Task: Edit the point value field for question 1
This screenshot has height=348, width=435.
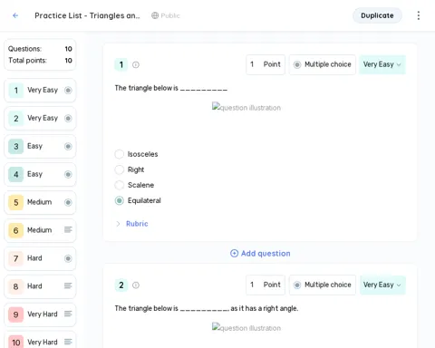Action: point(266,64)
